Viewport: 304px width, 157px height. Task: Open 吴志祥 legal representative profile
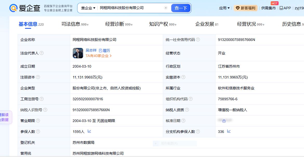(x=91, y=51)
